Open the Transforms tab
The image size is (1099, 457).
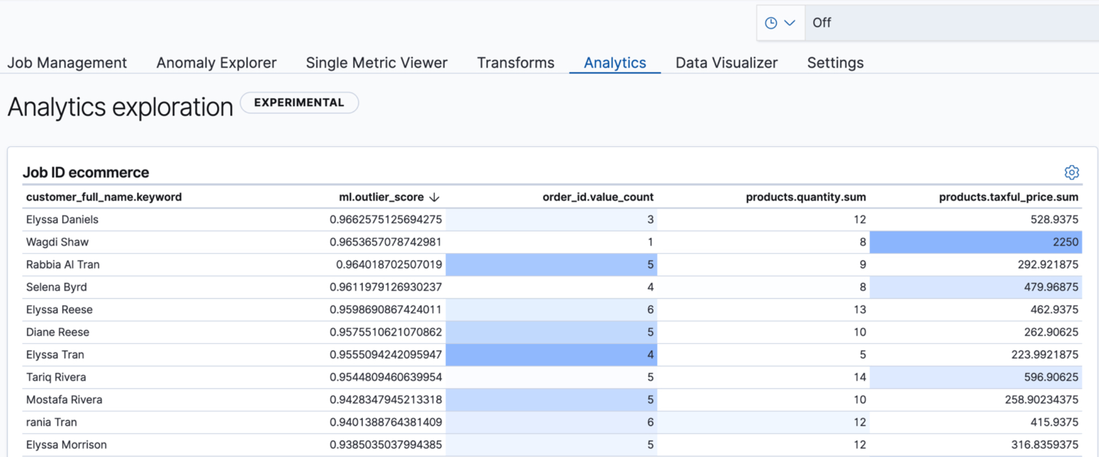pos(515,63)
